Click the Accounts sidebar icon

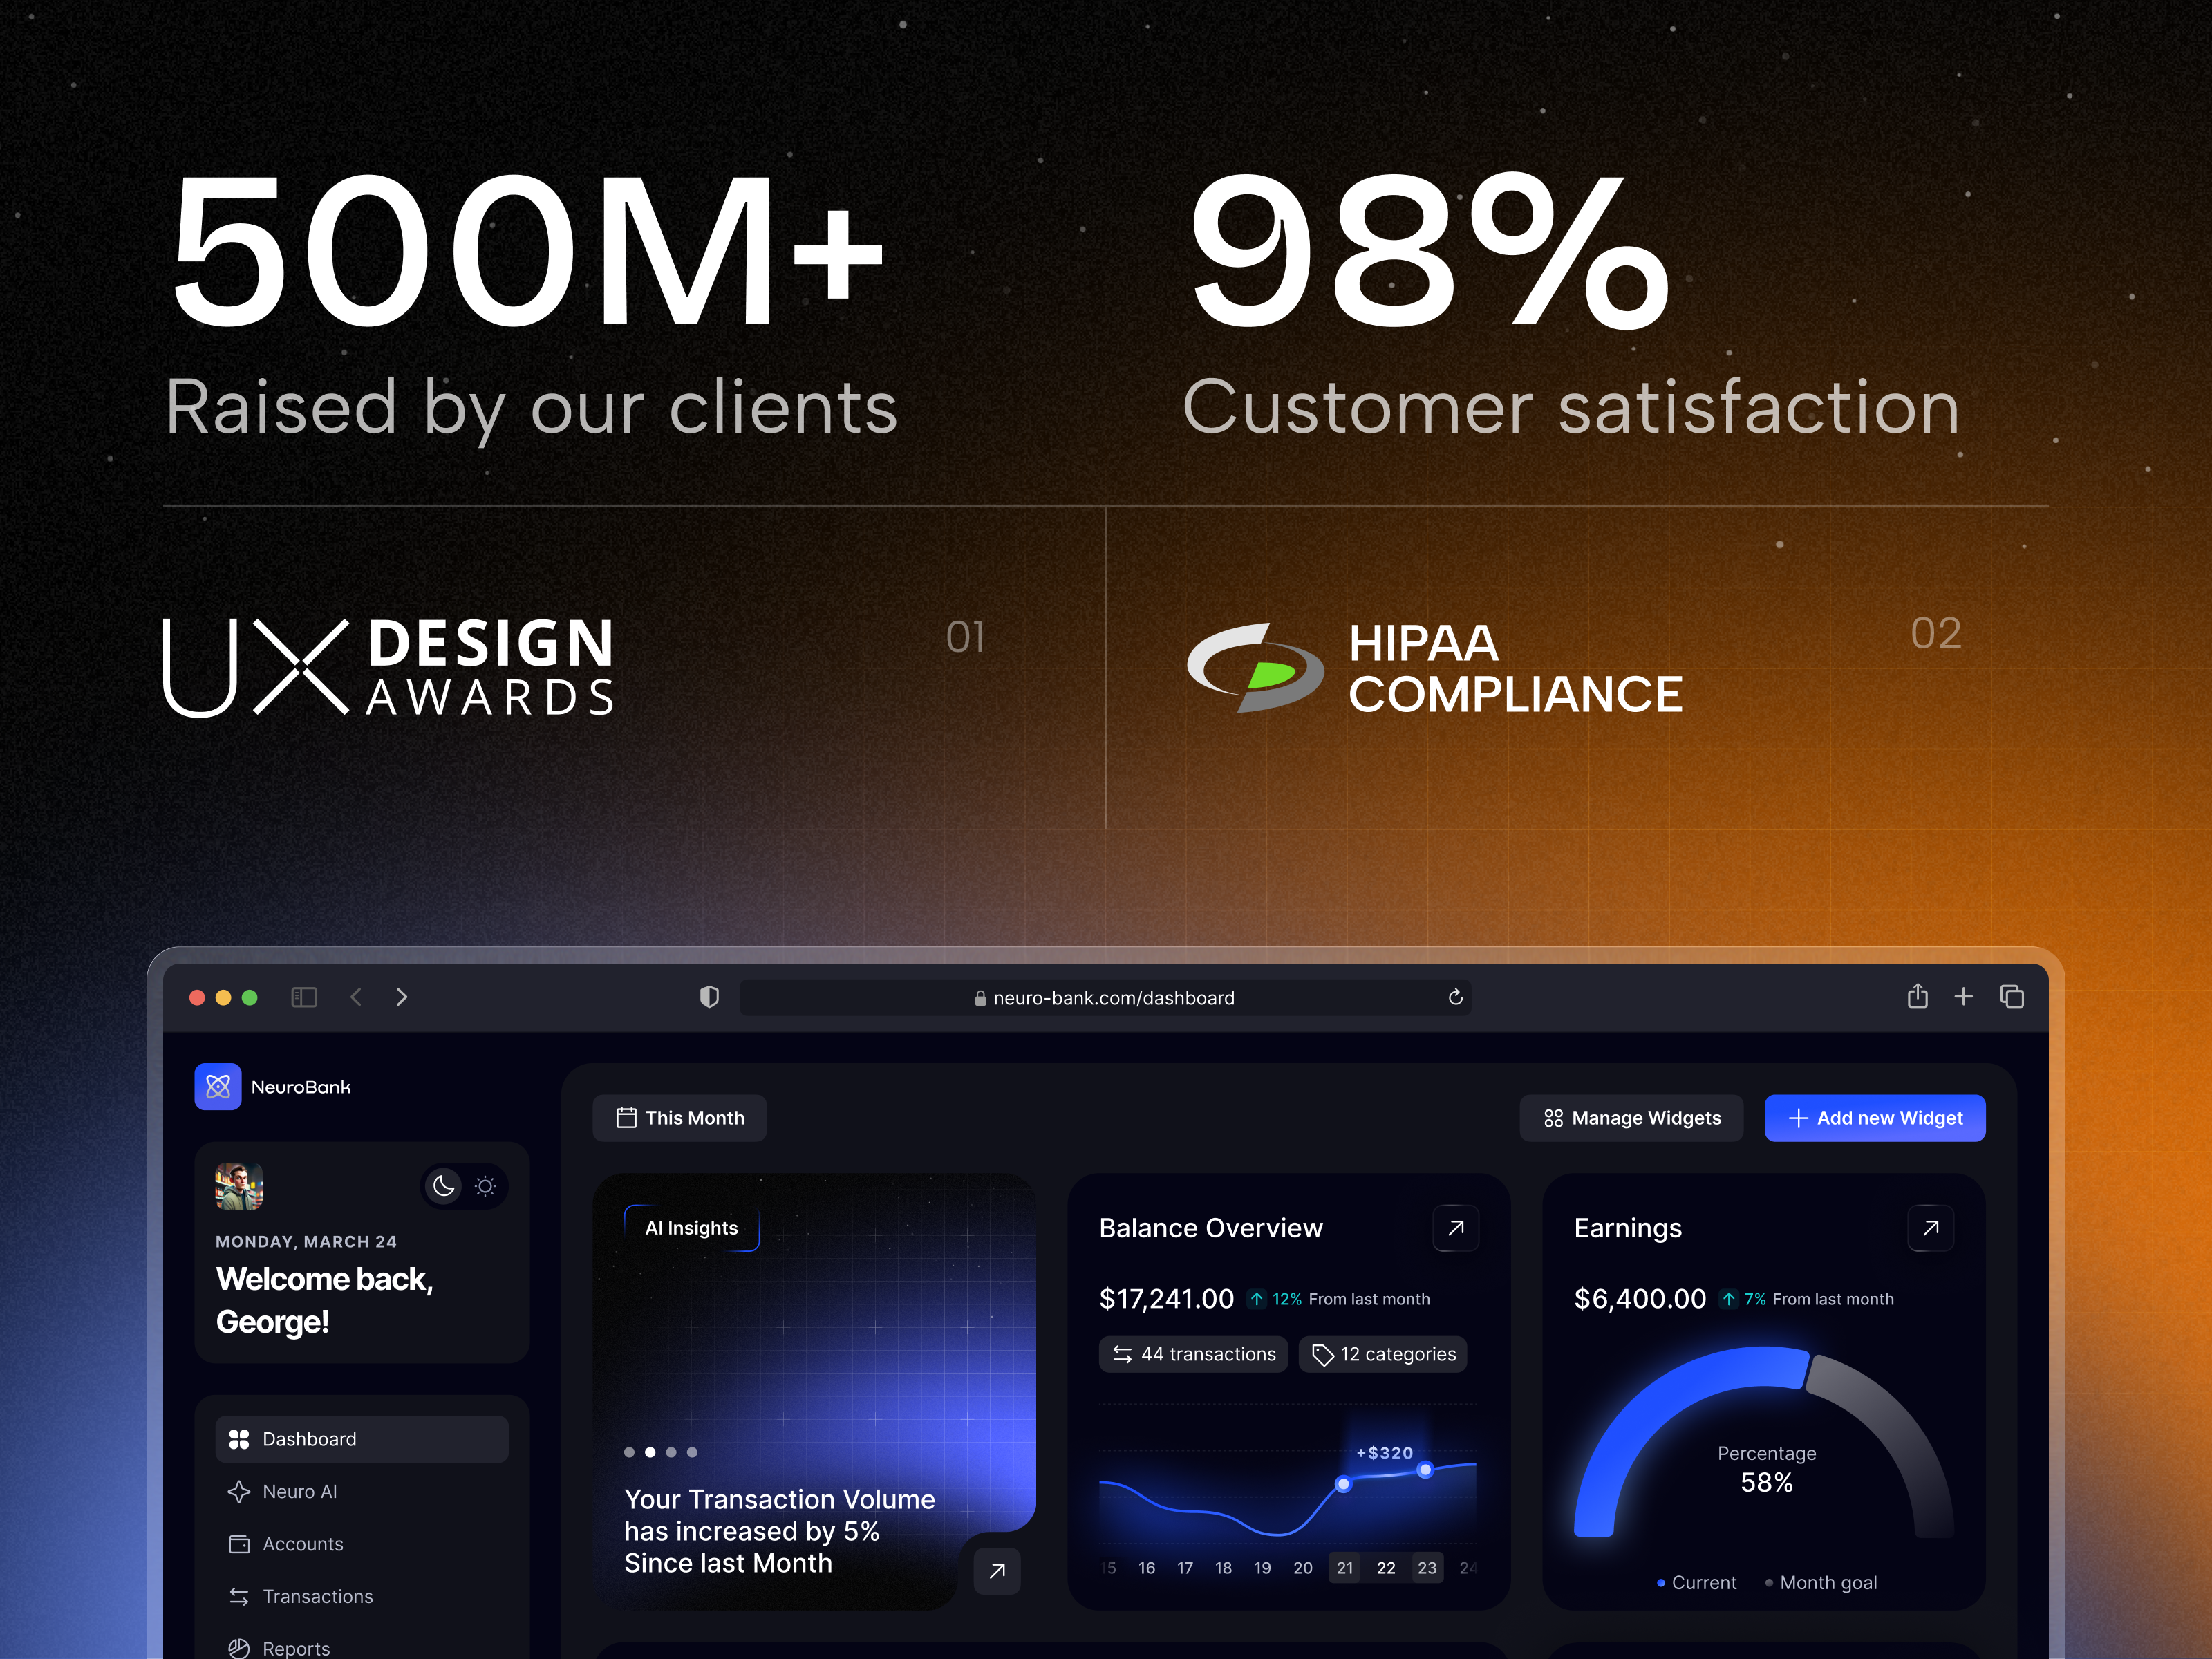tap(239, 1544)
